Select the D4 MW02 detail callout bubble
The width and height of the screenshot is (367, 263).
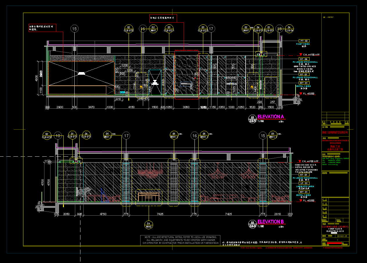point(149,225)
